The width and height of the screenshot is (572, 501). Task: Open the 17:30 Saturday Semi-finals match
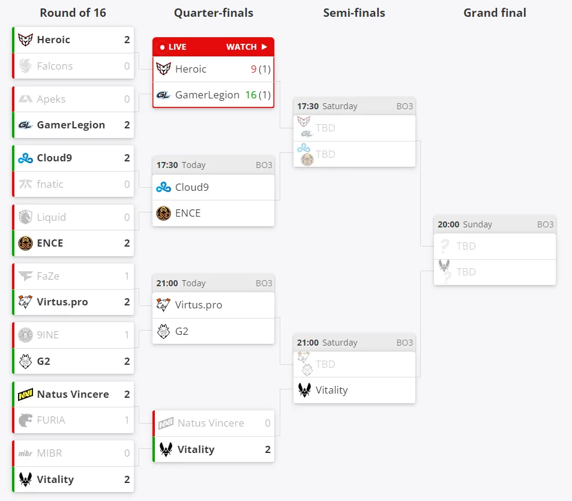point(354,132)
